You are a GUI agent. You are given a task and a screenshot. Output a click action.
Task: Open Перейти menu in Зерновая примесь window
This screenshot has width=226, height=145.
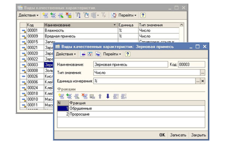pyautogui.click(x=112, y=54)
